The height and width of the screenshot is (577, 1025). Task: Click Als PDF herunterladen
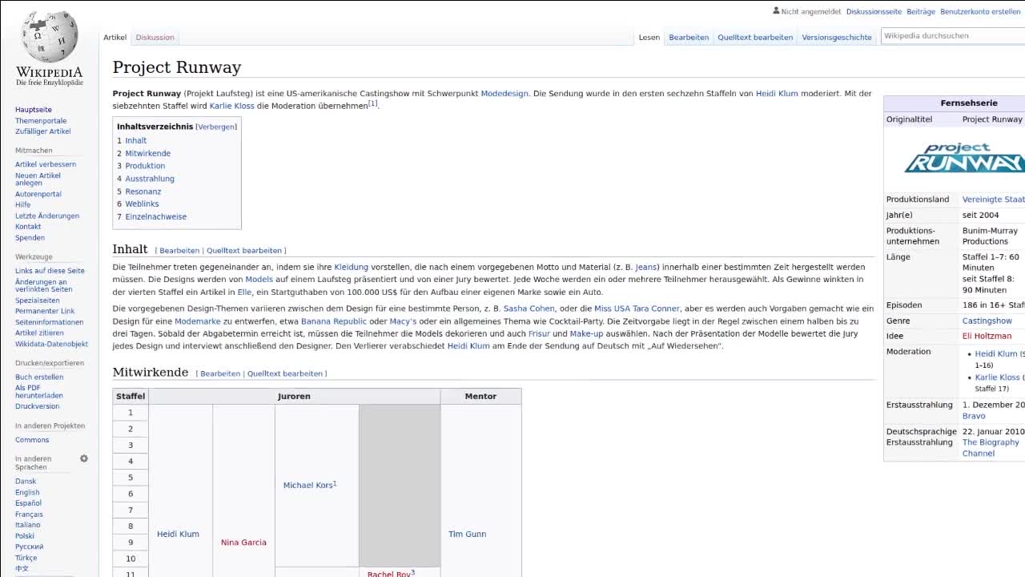coord(39,391)
